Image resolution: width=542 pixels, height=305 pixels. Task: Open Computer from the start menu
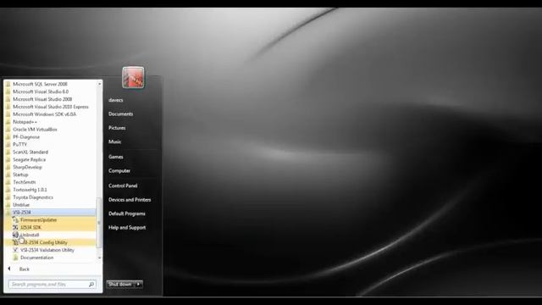pyautogui.click(x=119, y=171)
